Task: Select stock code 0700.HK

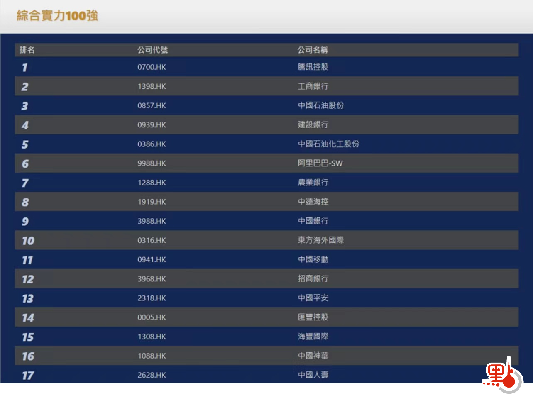Action: pos(152,67)
